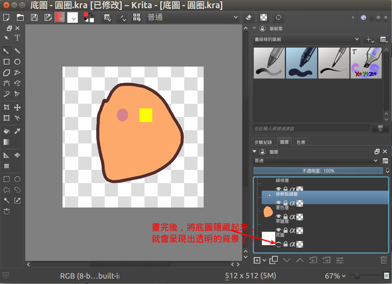The height and width of the screenshot is (284, 392).
Task: Open the 普通 blending mode dropdown in toolbar
Action: (x=193, y=17)
